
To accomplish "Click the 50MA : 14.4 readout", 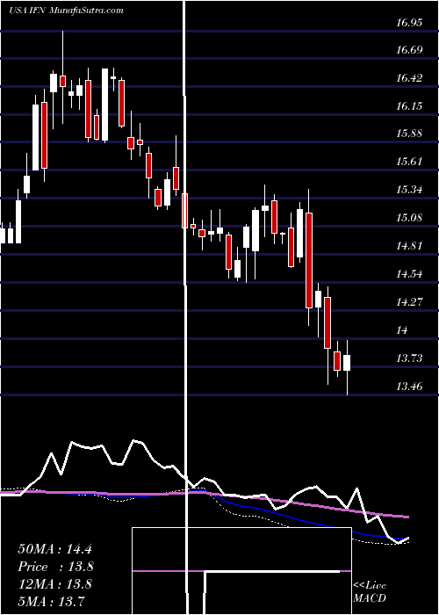I will [54, 549].
